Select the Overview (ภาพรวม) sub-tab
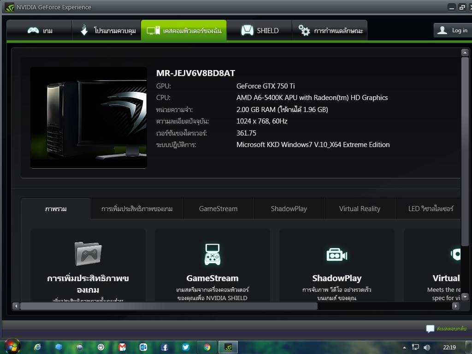Viewport: 472px width, 354px height. tap(56, 209)
